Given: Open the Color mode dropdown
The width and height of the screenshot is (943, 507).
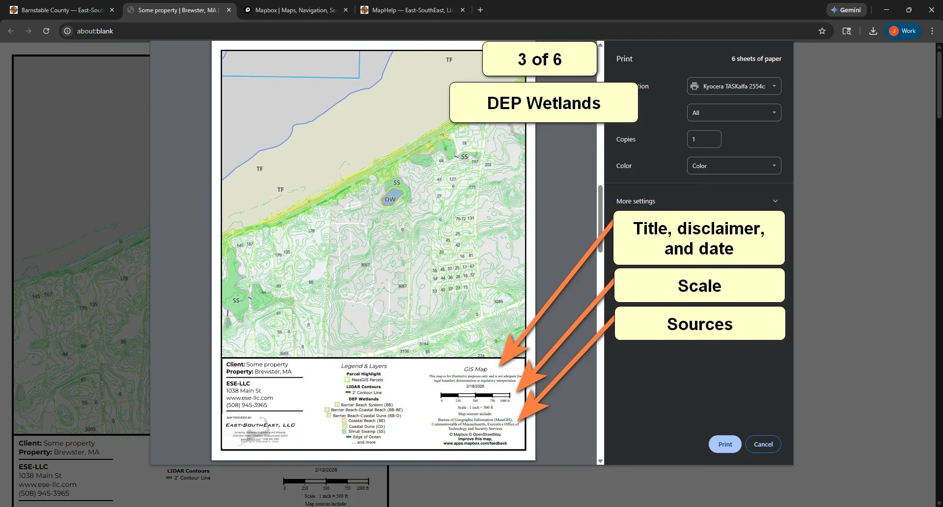Looking at the screenshot, I should click(733, 166).
